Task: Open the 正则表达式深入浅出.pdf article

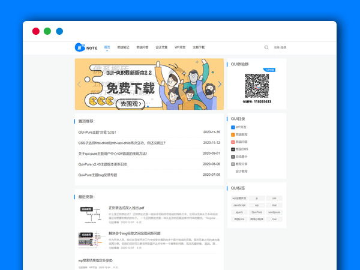Action: 126,208
